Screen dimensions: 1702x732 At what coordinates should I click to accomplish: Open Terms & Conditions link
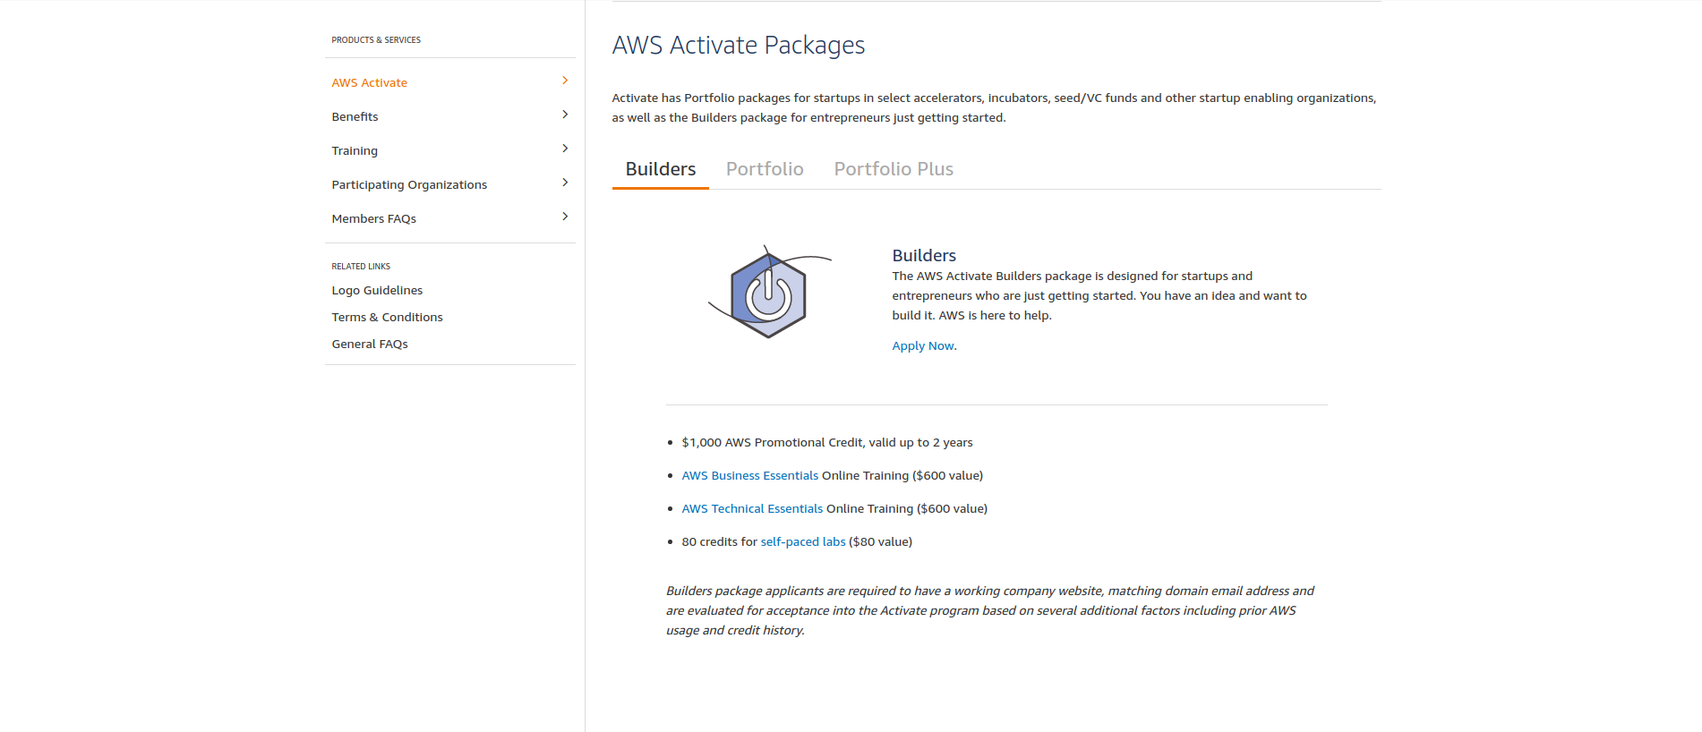(387, 318)
